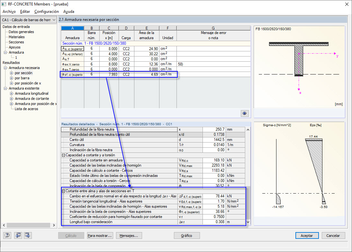Click the 'As,T' row cell
This screenshot has width=352, height=252.
(73, 59)
